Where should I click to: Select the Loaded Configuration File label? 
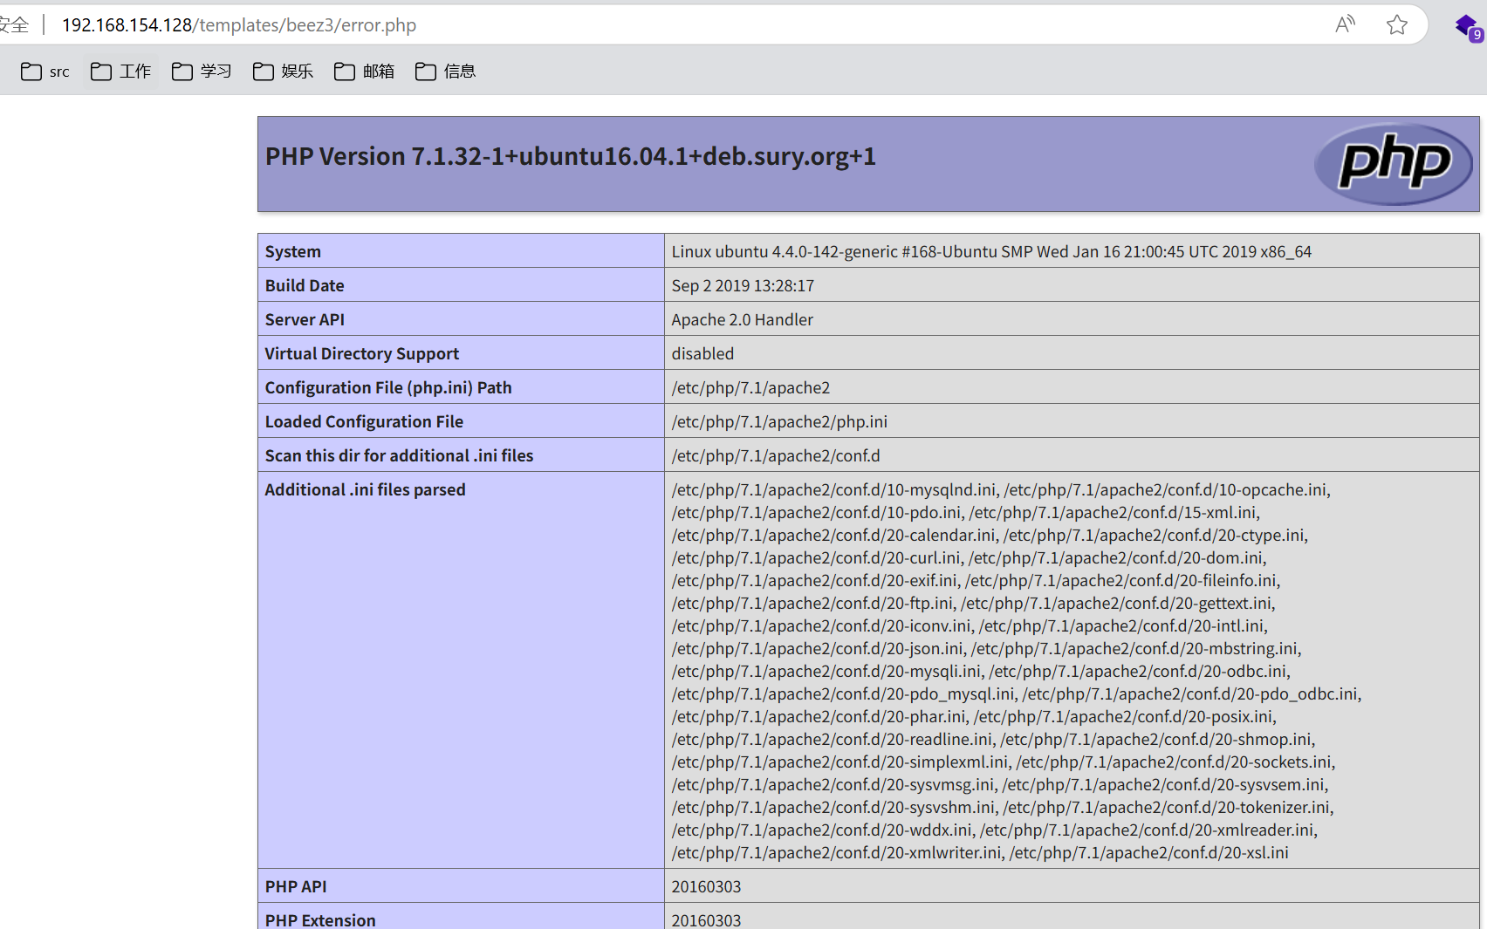(364, 421)
